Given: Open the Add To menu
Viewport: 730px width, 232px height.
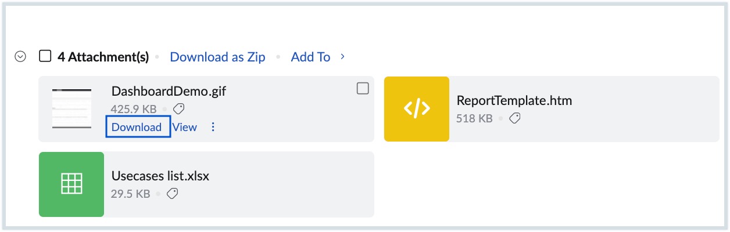Looking at the screenshot, I should coord(310,57).
